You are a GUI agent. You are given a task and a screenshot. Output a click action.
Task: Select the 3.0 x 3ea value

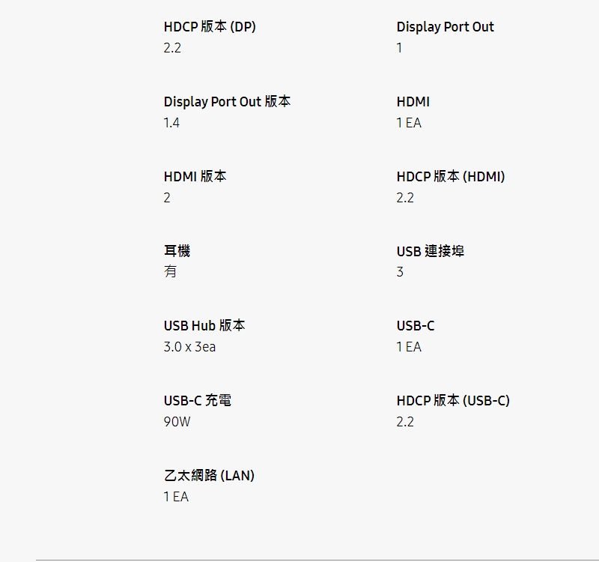point(189,347)
